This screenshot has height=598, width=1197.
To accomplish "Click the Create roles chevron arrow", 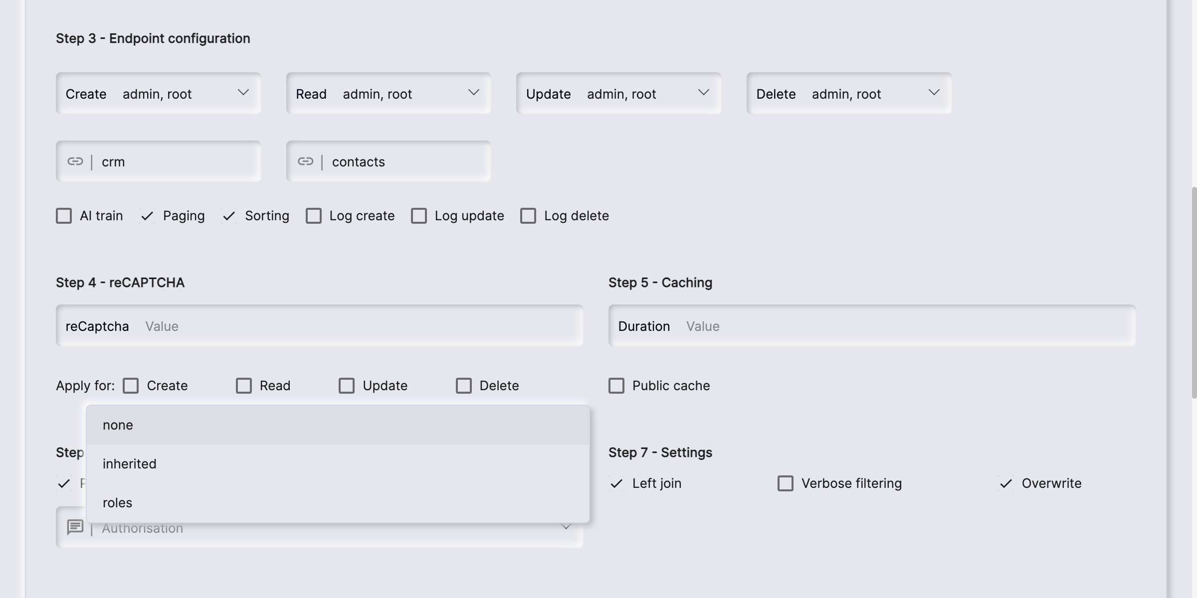I will [243, 93].
